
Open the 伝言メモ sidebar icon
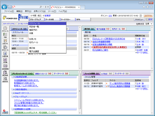[5, 42]
